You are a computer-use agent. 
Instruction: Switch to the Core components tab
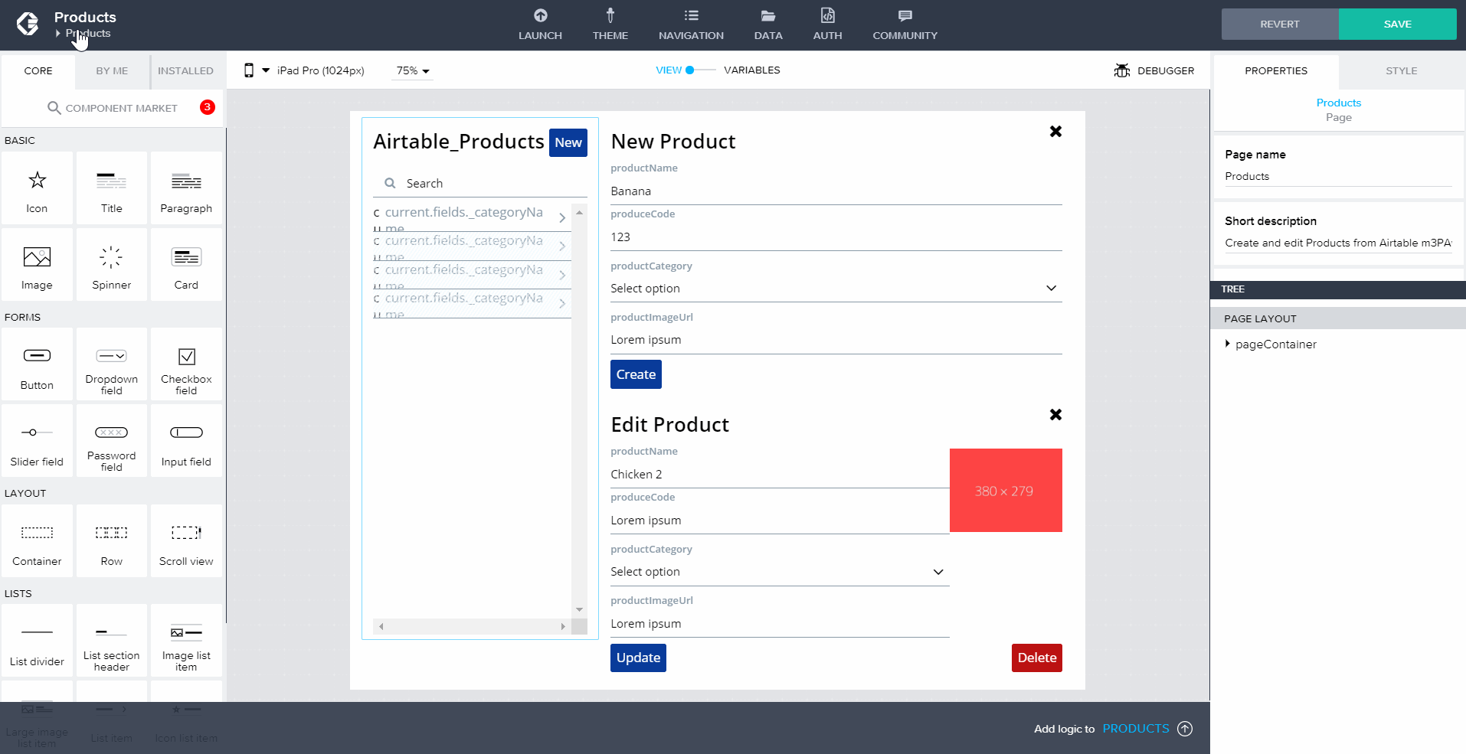pos(38,70)
